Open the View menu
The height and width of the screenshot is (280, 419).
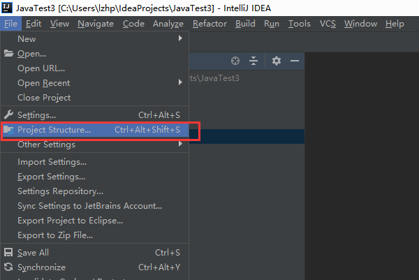(59, 24)
